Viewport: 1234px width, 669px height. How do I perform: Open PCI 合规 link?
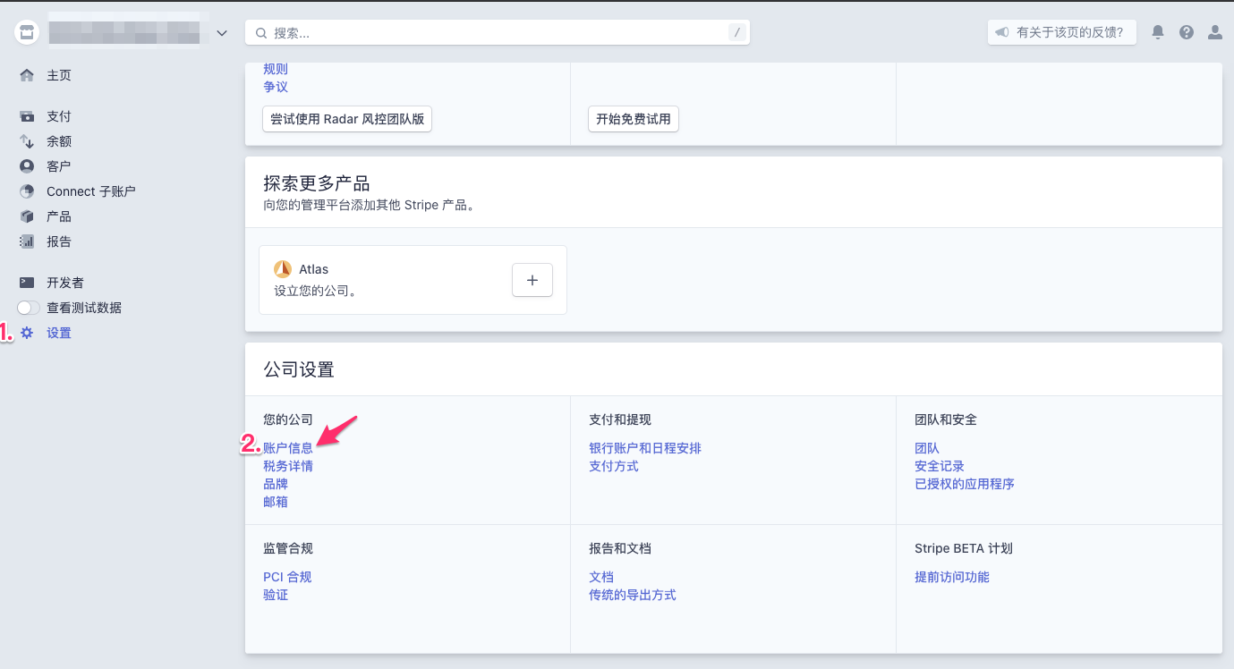287,577
